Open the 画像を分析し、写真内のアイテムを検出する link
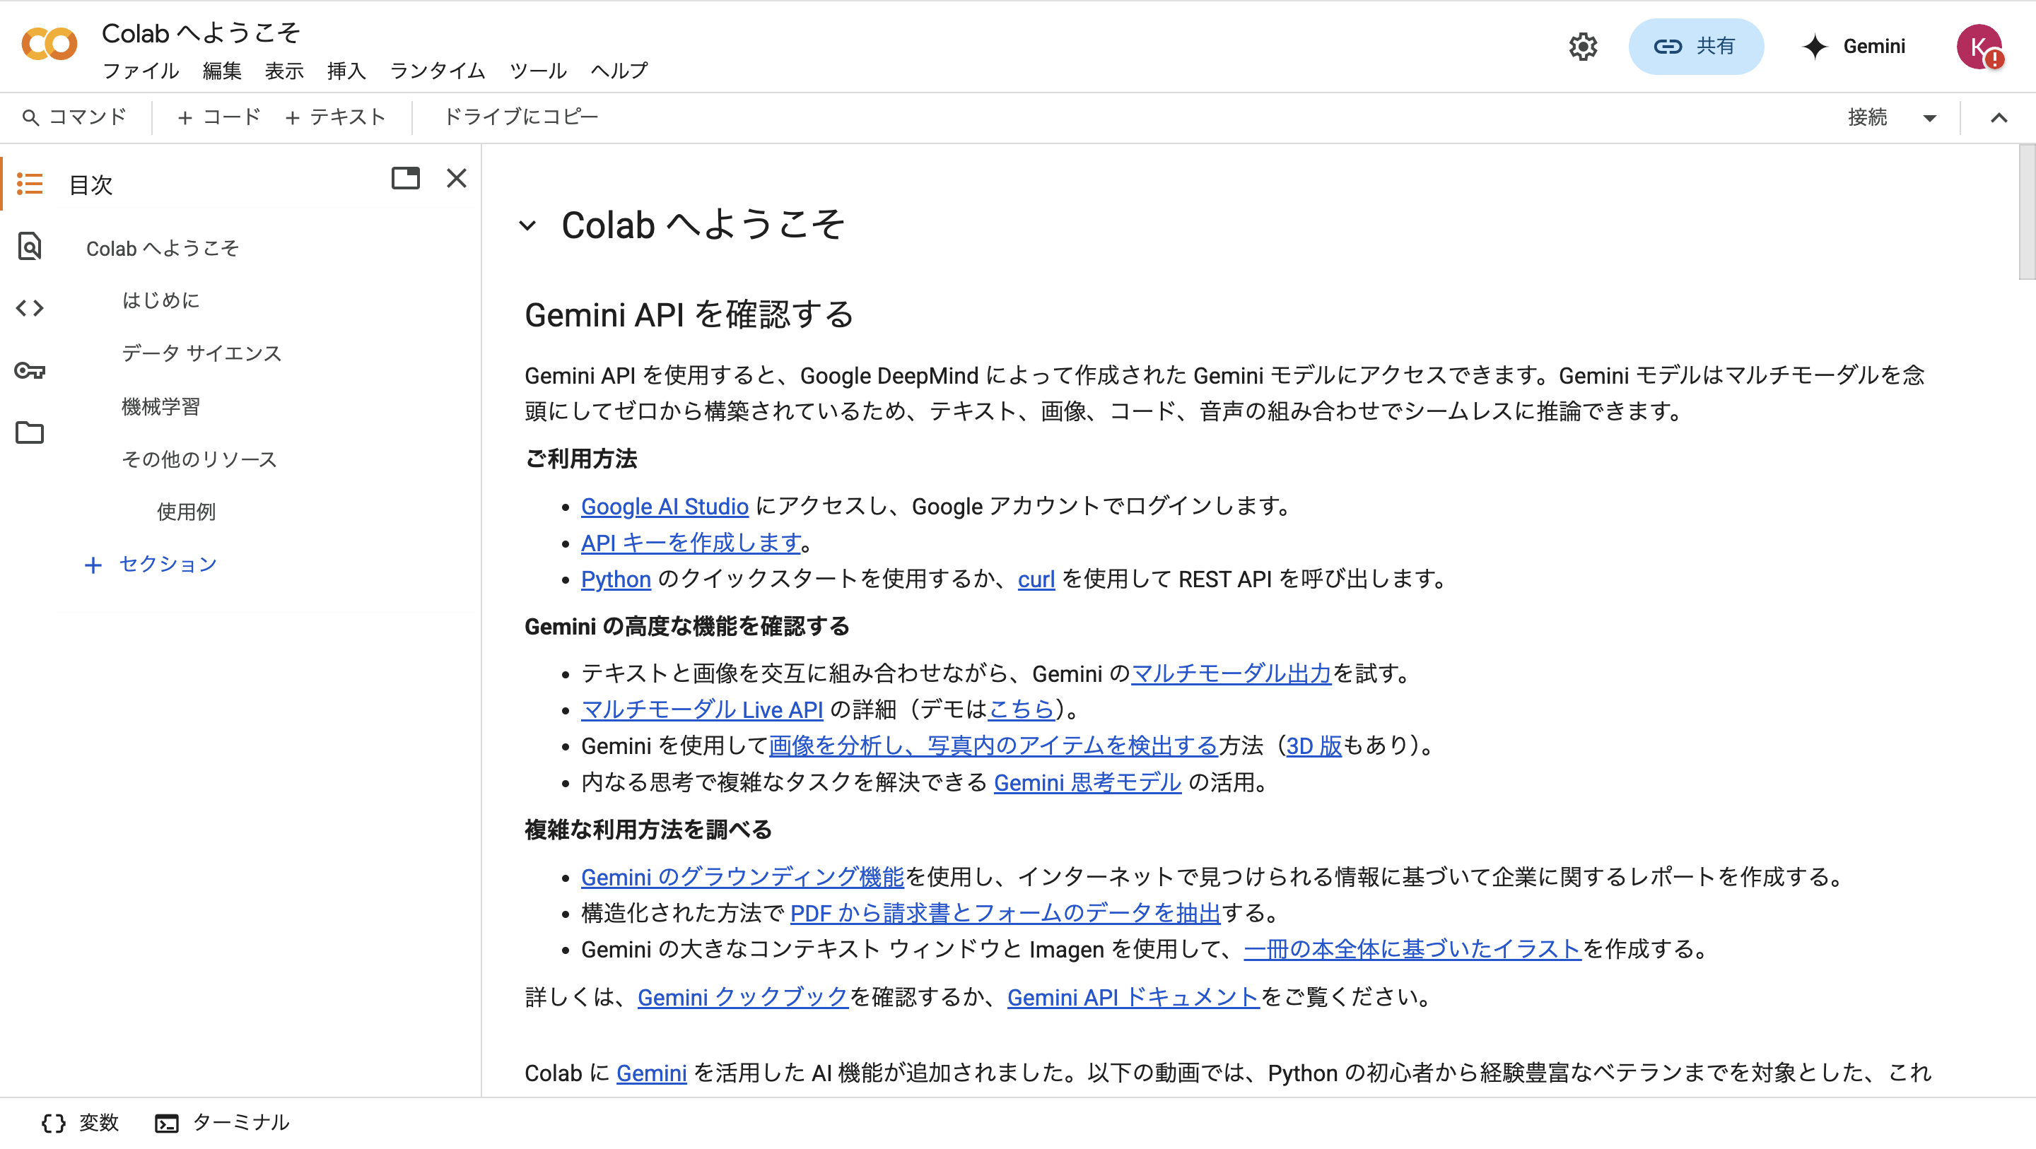 click(993, 746)
